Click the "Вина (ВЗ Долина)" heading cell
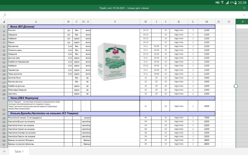248x155 pixels. pos(112,27)
